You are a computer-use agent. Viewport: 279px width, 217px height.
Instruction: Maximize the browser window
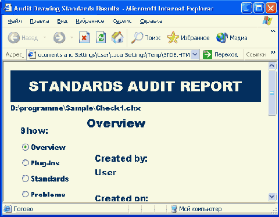click(259, 8)
